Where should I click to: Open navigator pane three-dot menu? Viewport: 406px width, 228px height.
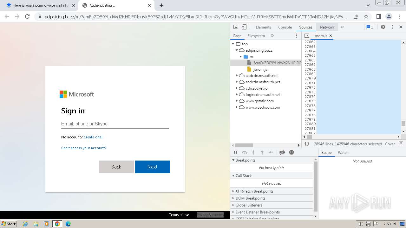[x=296, y=35]
